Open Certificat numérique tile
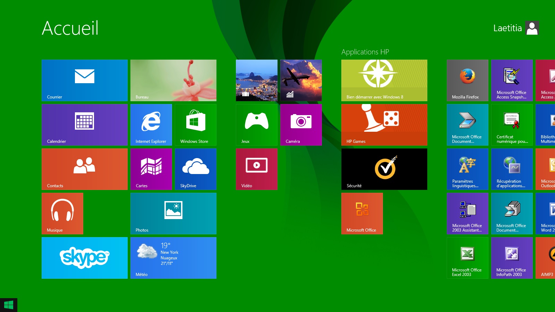The height and width of the screenshot is (312, 555). tap(512, 125)
